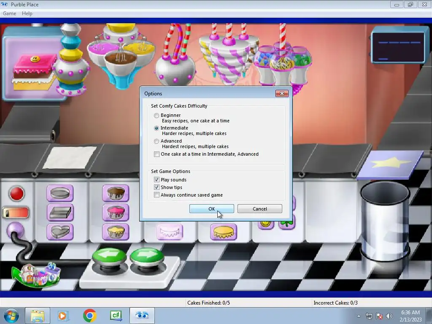
Task: Click the Cakes Finished: 0/5 status text
Action: point(208,303)
